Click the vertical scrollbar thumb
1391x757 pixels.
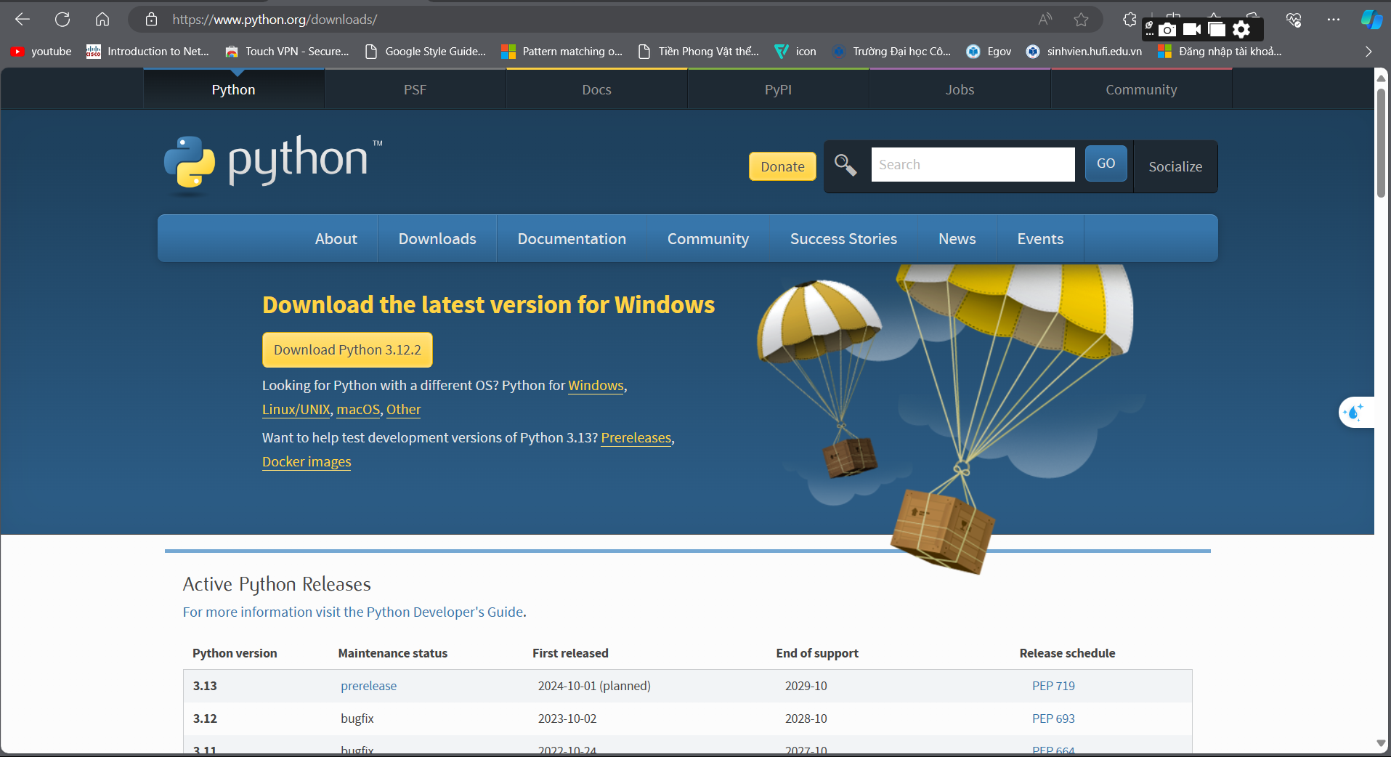pyautogui.click(x=1381, y=142)
